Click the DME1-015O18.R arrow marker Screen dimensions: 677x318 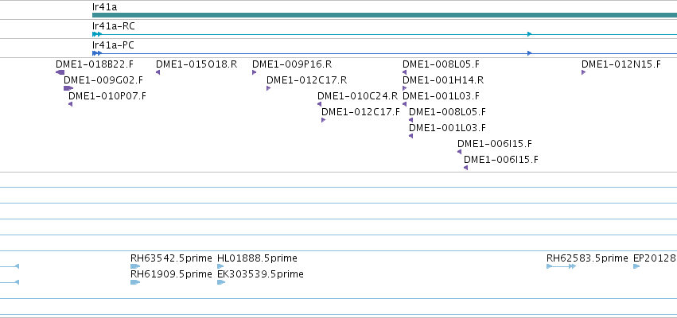pyautogui.click(x=158, y=72)
